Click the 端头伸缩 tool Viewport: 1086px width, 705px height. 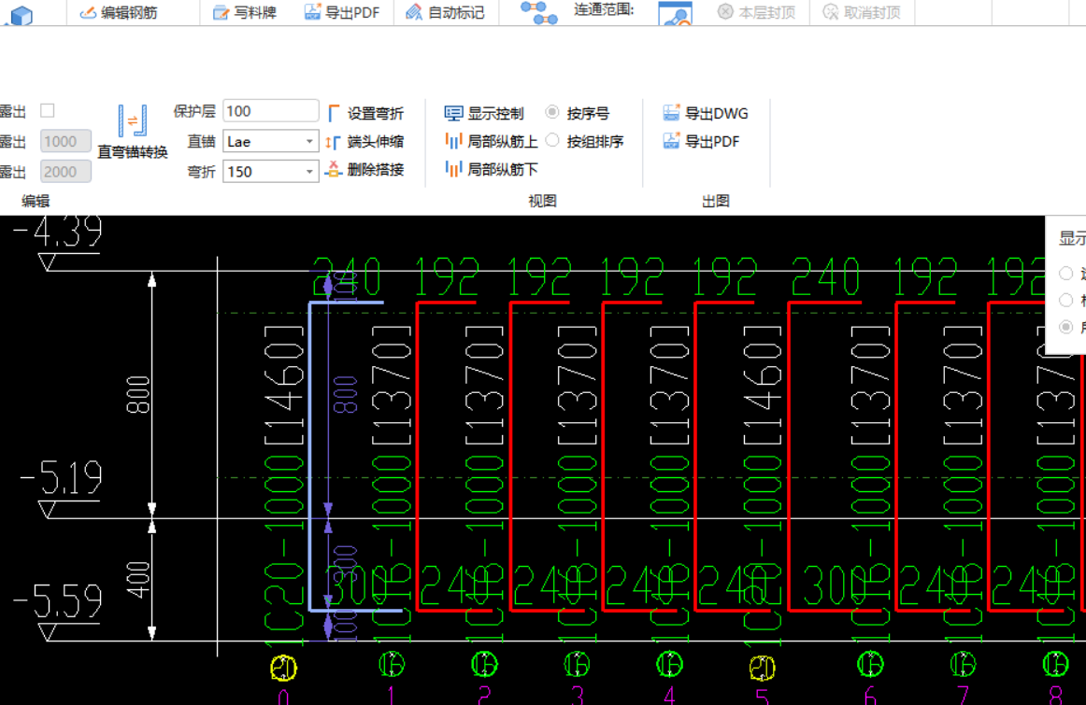[x=365, y=142]
